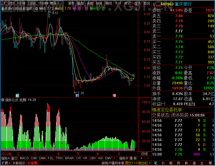Switch to the VR indicator

click(85, 158)
